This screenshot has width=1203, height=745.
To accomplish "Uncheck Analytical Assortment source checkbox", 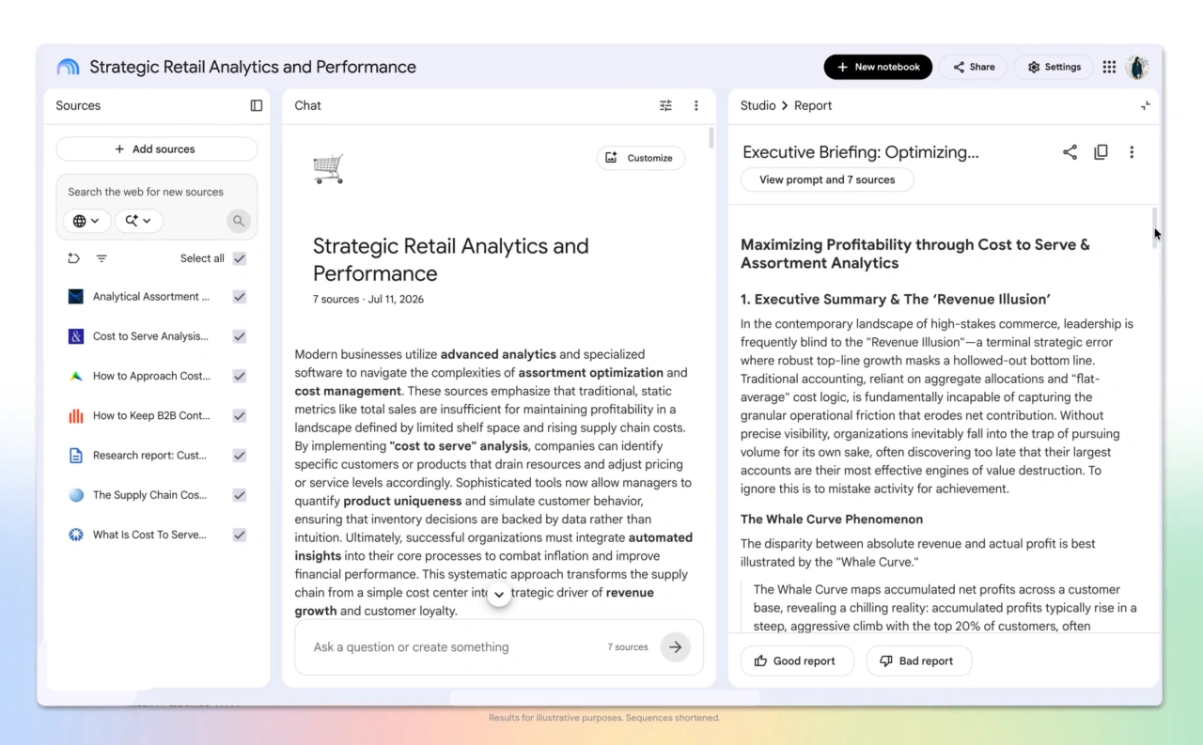I will click(x=240, y=297).
